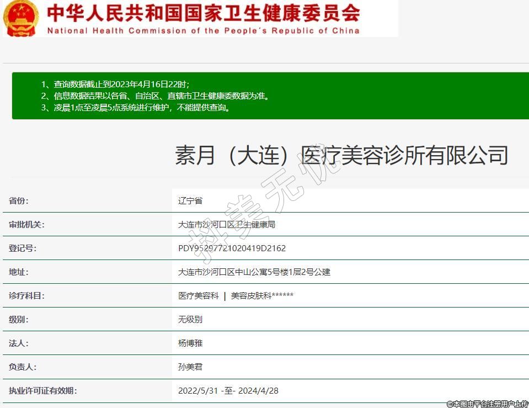Click the Chinese National Health Commission title
The height and width of the screenshot is (408, 529).
coord(203,12)
